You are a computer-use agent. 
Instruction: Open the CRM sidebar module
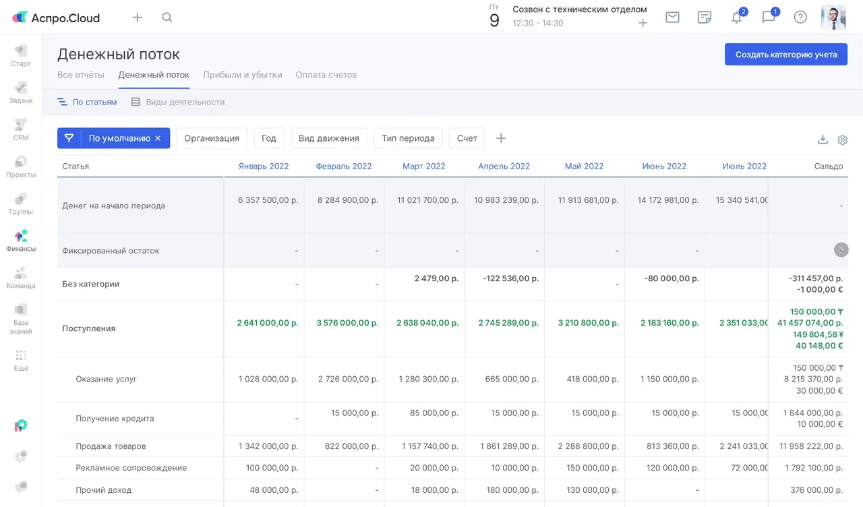[21, 129]
